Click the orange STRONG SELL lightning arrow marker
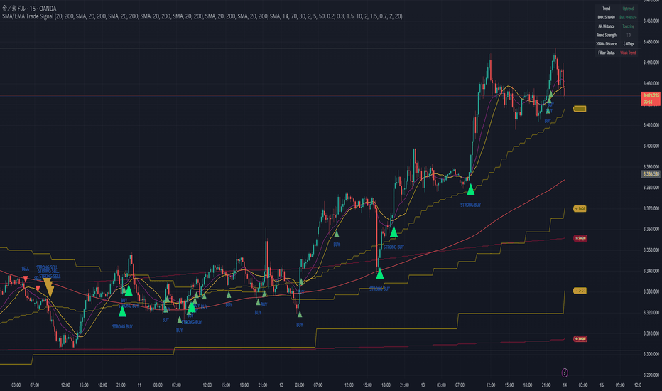The width and height of the screenshot is (662, 391). point(48,287)
